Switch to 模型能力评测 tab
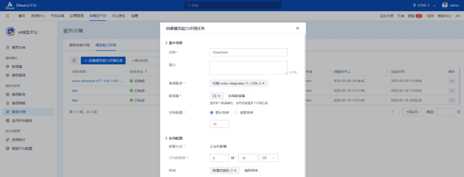 [106, 45]
